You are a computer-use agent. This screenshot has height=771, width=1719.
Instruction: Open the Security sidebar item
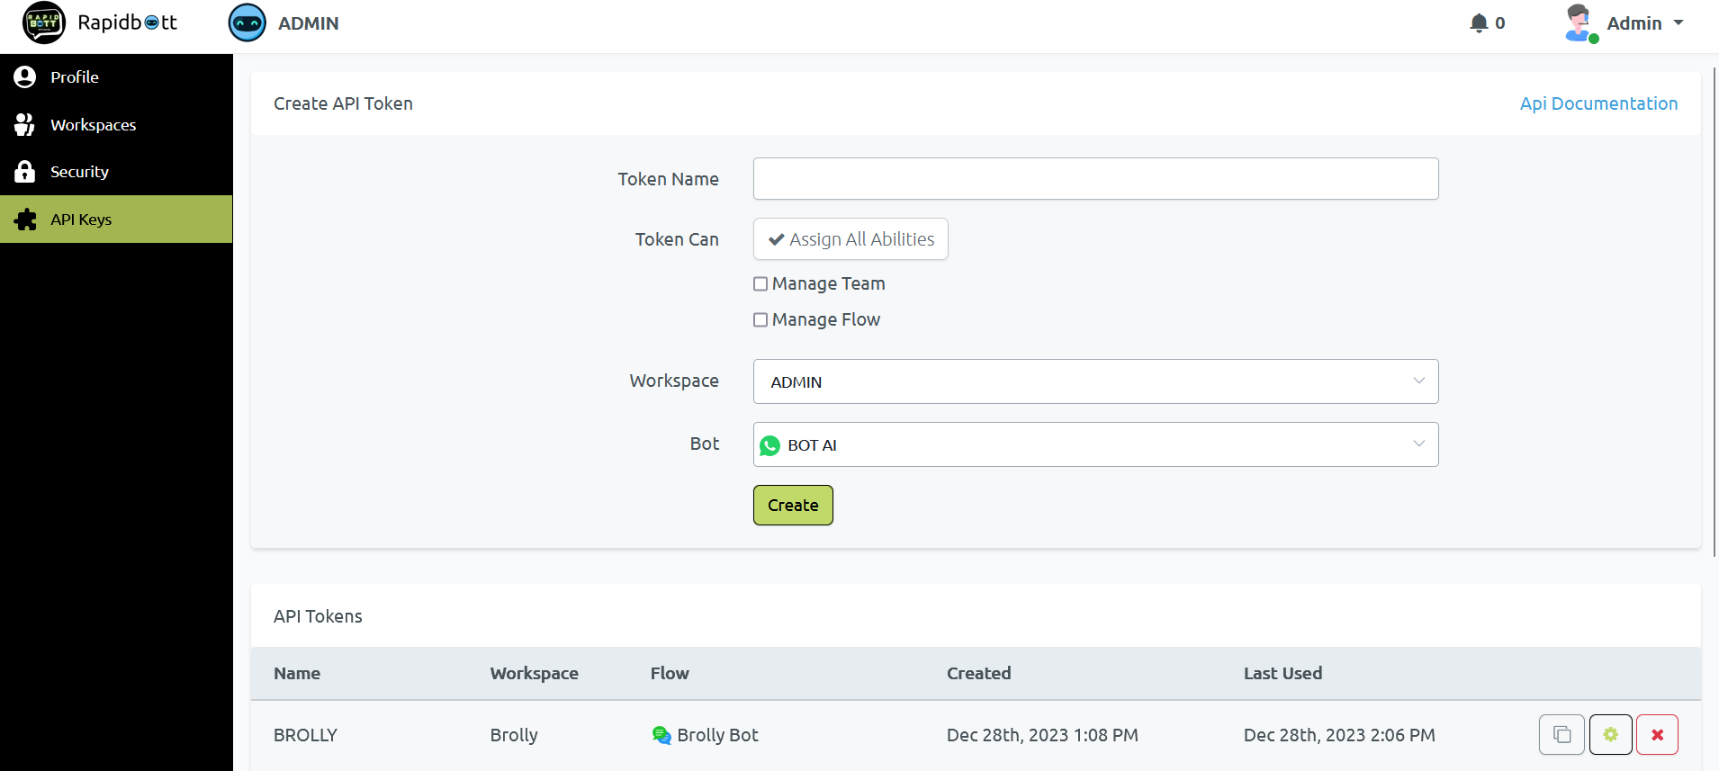pos(79,172)
